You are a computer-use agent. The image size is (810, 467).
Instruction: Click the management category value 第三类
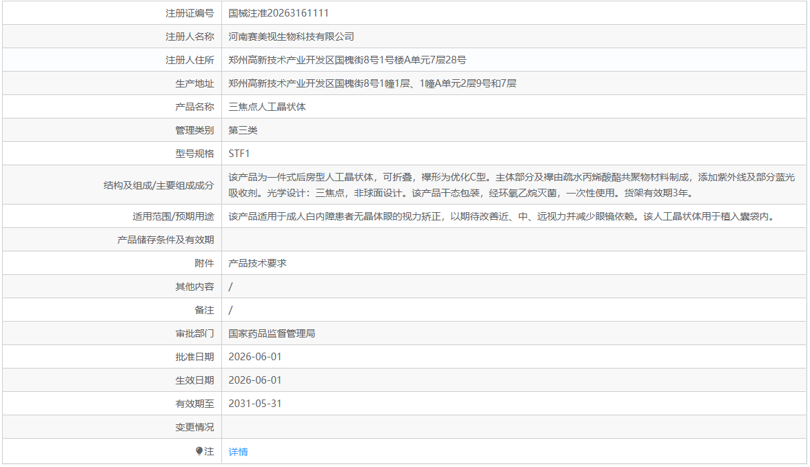pos(243,130)
